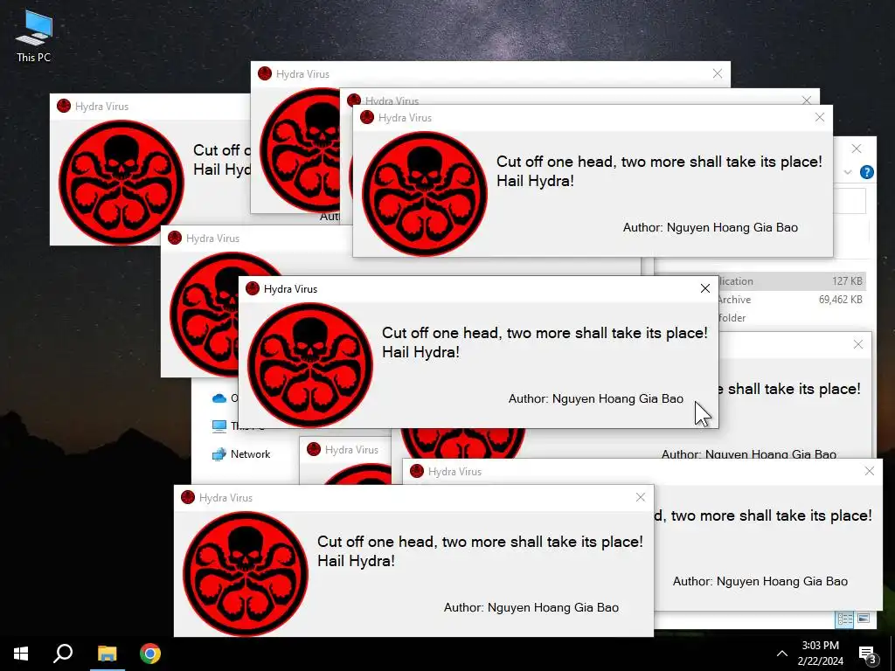Click the title bar icon of the bottom Hydra popup
Image resolution: width=895 pixels, height=671 pixels.
(188, 497)
